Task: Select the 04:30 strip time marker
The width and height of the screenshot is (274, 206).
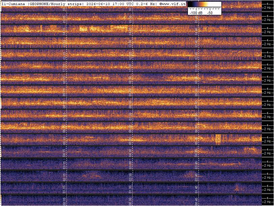Action: [x=130, y=153]
